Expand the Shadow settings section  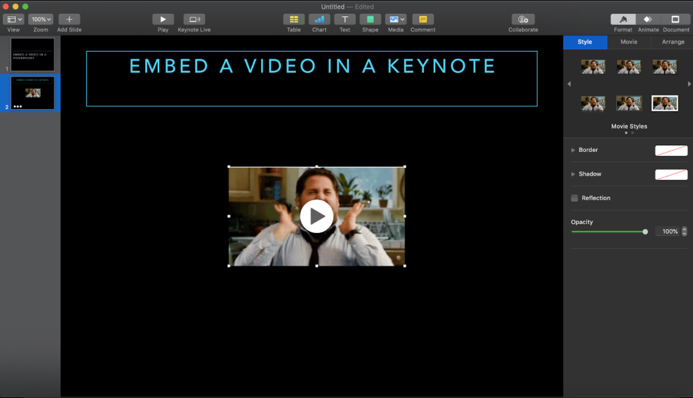pos(573,174)
